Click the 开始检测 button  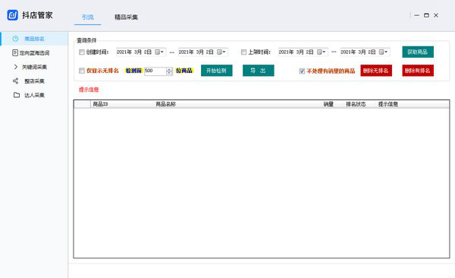click(x=216, y=71)
